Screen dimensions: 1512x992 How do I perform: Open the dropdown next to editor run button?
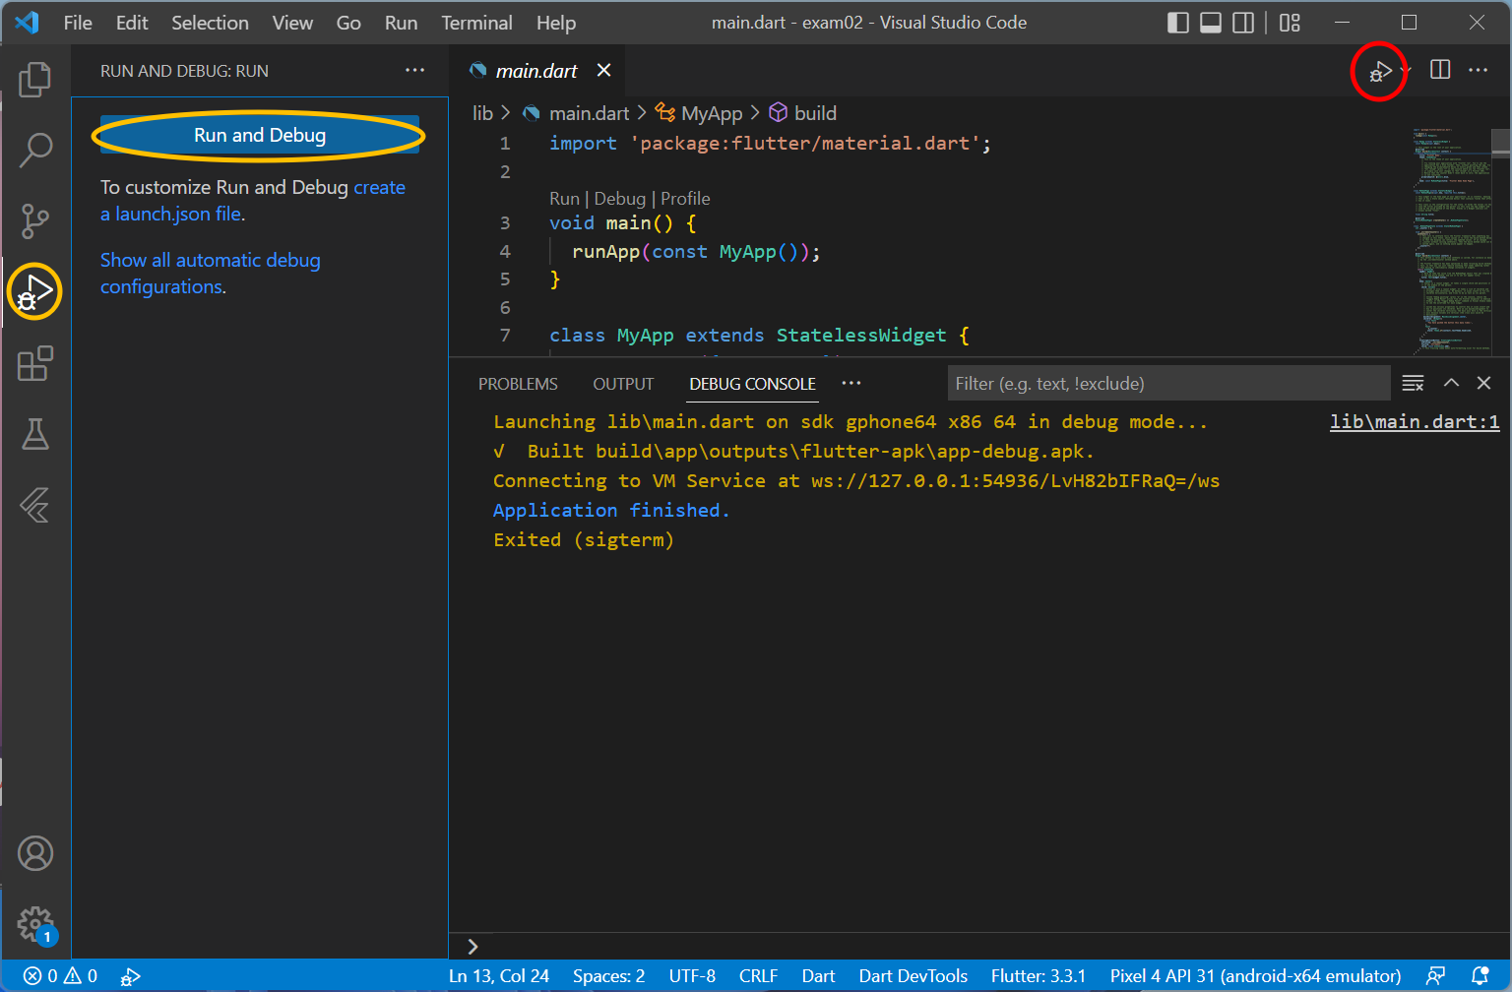click(x=1406, y=71)
